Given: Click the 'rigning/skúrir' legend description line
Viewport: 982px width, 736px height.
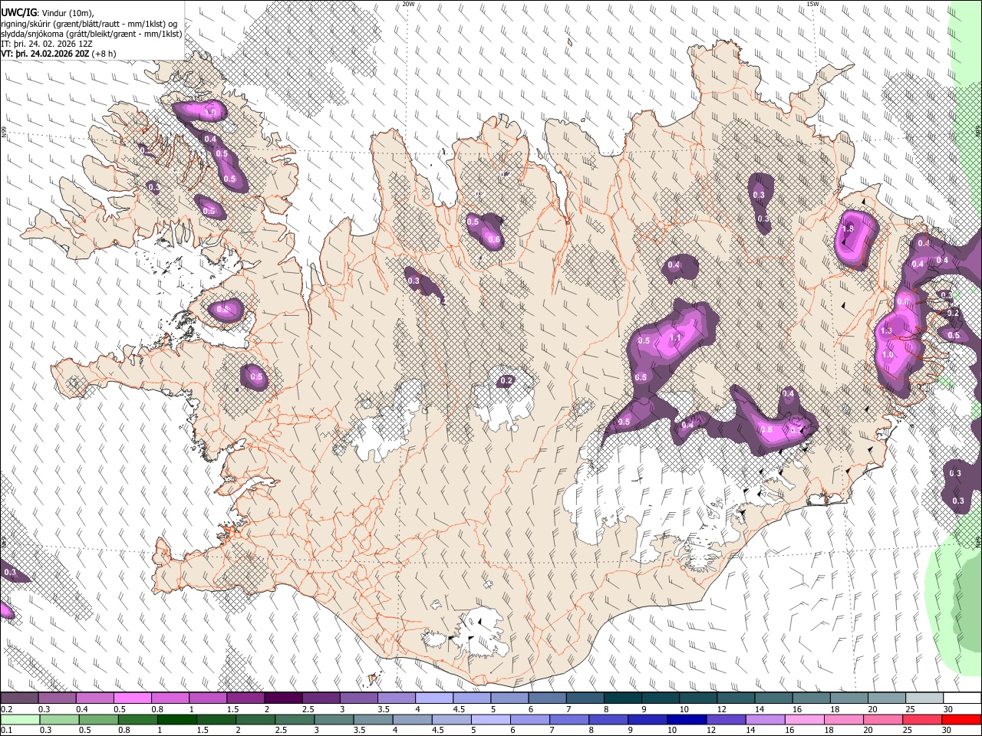Looking at the screenshot, I should pos(88,24).
